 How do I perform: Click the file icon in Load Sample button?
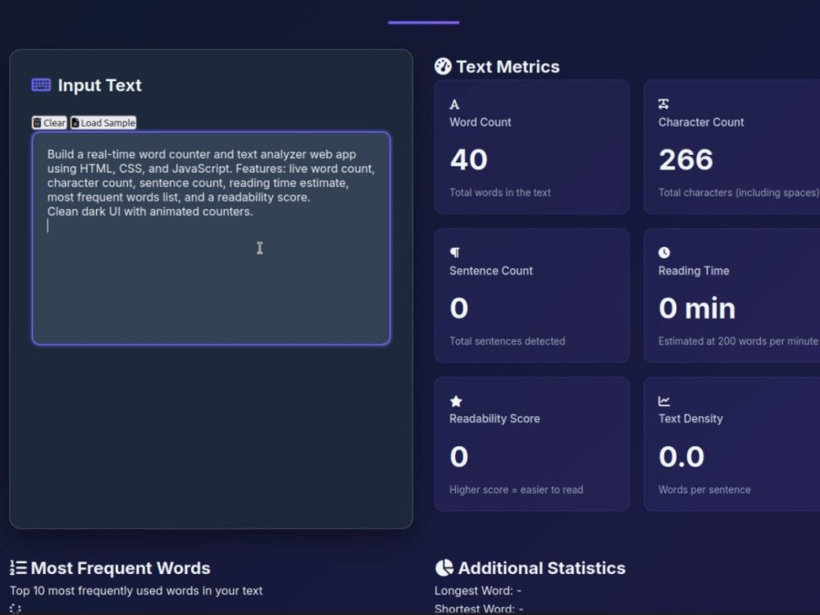coord(75,123)
